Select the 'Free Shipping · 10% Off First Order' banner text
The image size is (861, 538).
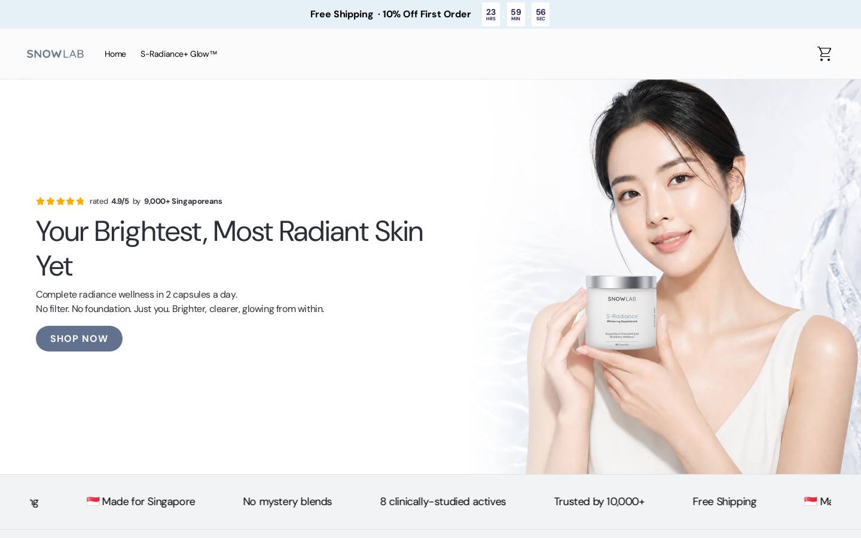(390, 14)
